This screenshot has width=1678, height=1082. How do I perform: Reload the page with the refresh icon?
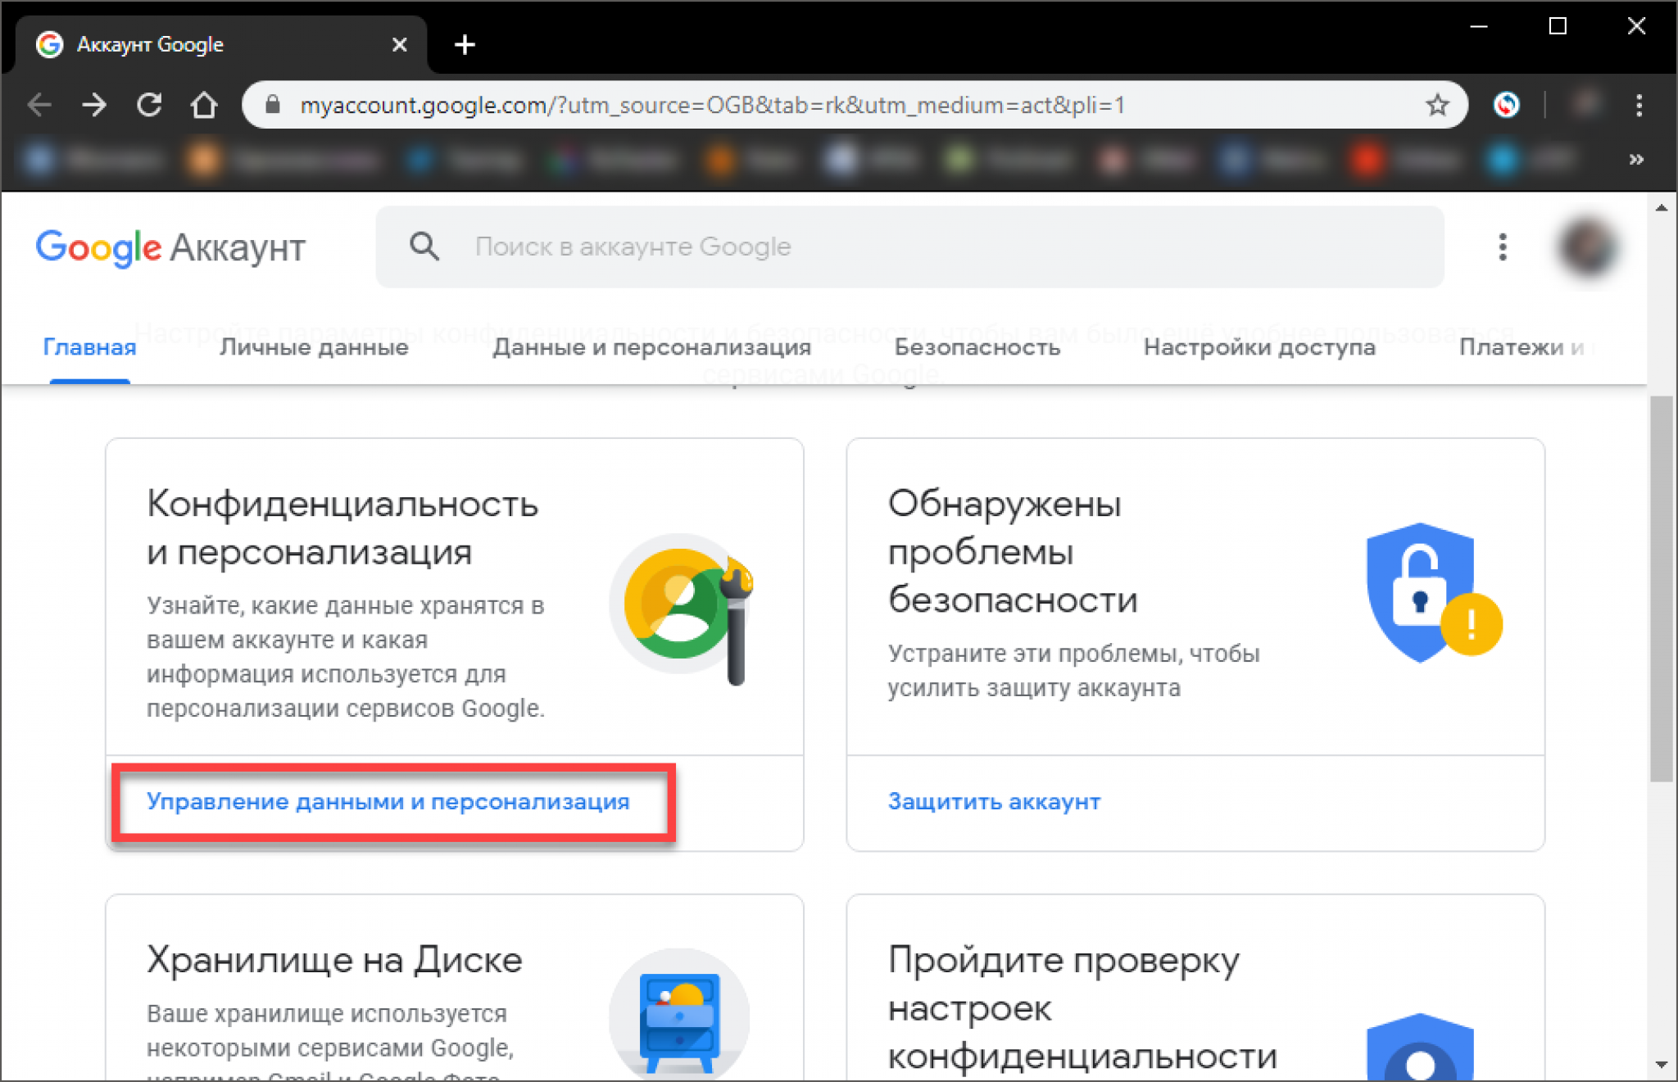coord(149,105)
